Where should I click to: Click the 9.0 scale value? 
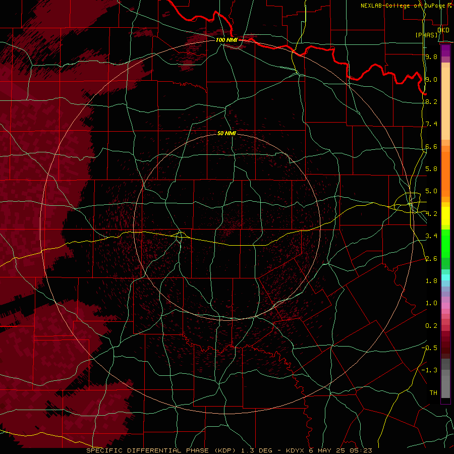coord(431,79)
